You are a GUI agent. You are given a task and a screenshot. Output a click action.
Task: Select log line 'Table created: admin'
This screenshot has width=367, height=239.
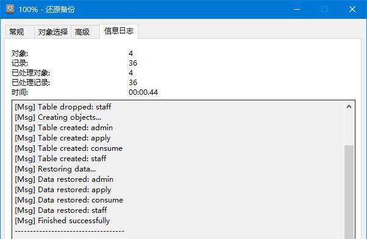[x=63, y=128]
